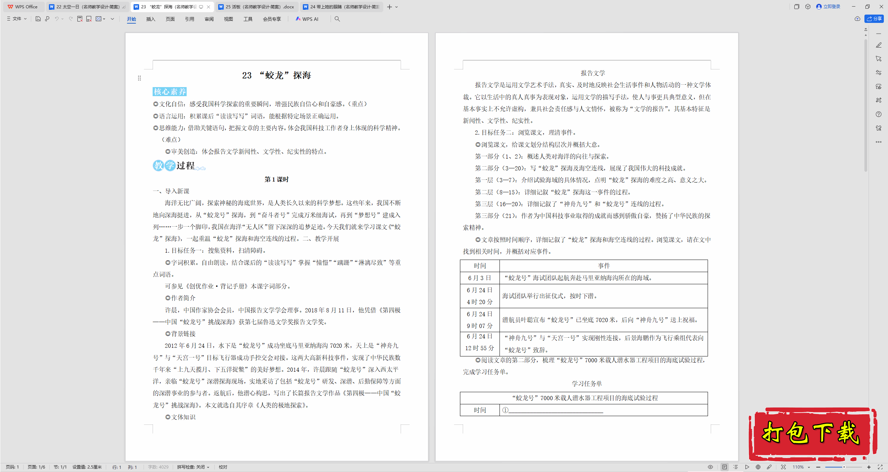This screenshot has width=888, height=472.
Task: Open the 审阅 ribbon tab
Action: coord(209,19)
